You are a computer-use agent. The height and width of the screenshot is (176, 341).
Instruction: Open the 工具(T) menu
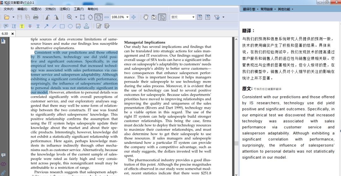[x=79, y=9]
